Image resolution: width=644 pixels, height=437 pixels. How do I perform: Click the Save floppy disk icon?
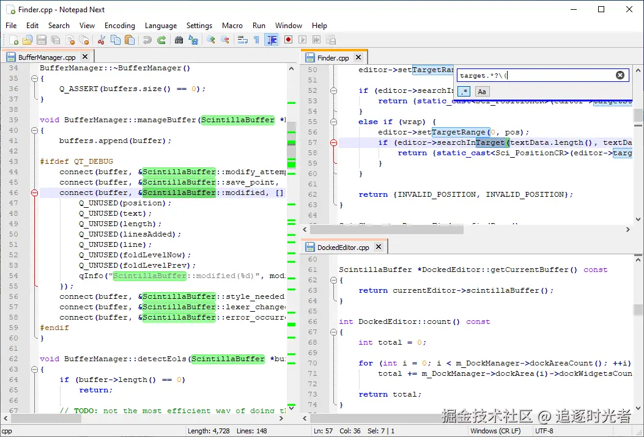pos(42,40)
